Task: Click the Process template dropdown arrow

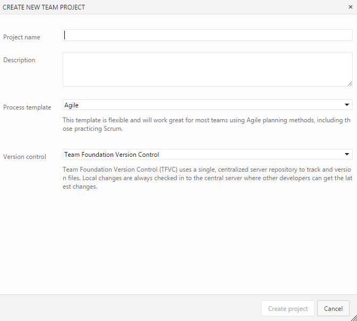Action: click(x=347, y=105)
